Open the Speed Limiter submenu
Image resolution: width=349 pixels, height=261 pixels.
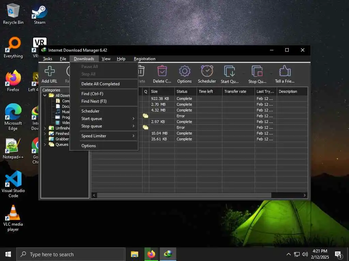[104, 136]
